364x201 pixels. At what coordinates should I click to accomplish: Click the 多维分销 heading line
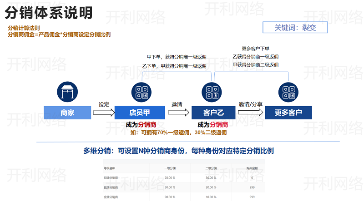tap(178, 151)
